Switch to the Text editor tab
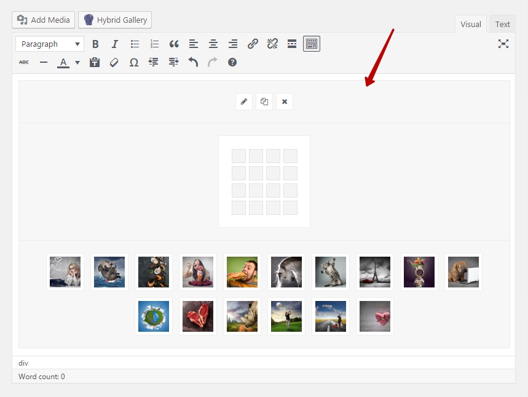This screenshot has width=528, height=397. coord(502,24)
